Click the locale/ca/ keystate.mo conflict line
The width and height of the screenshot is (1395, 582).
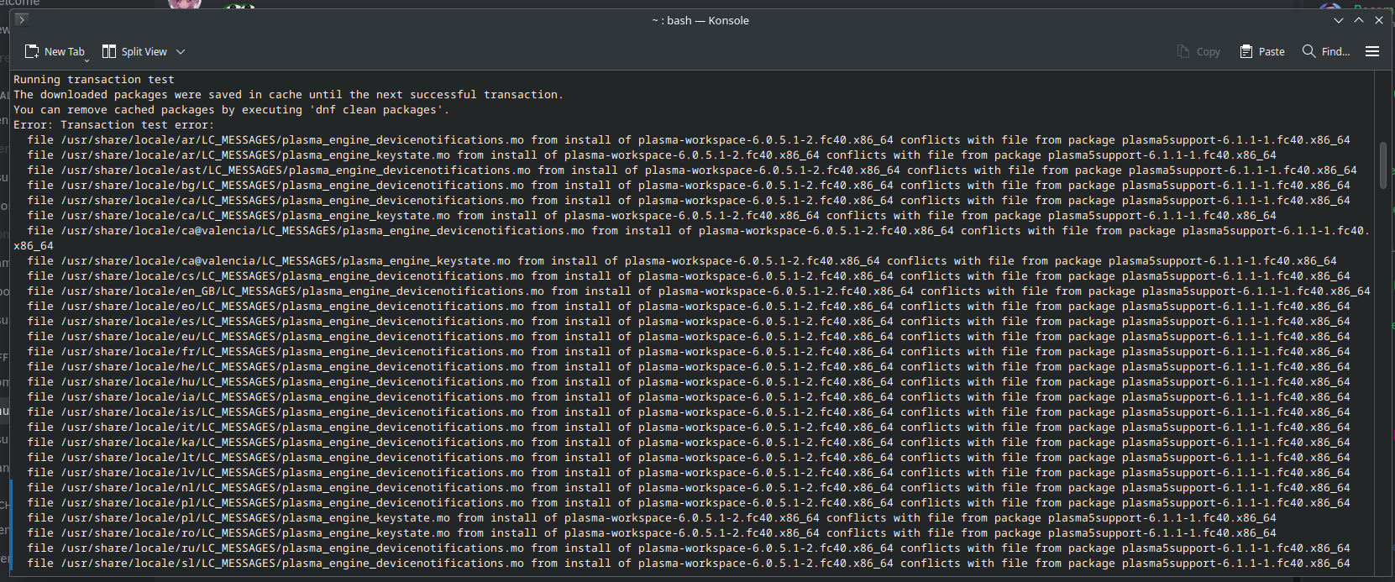click(652, 216)
